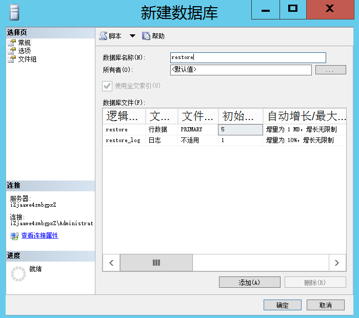Image resolution: width=359 pixels, height=318 pixels.
Task: Click the autogrowth cell 增量为 10%
Action: (x=305, y=141)
